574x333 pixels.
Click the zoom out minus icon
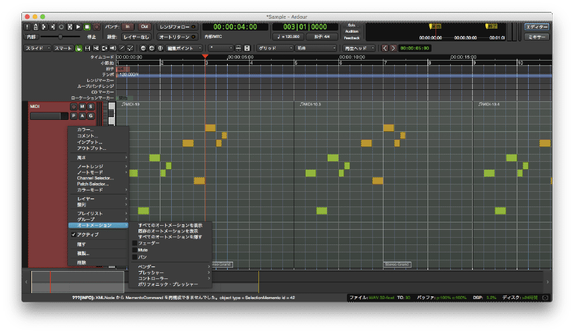143,49
